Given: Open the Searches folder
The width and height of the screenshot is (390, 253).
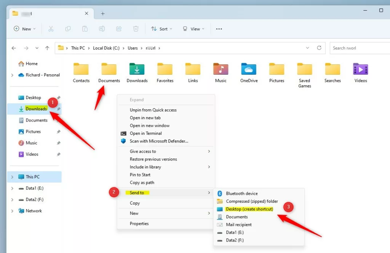Looking at the screenshot, I should (x=332, y=73).
